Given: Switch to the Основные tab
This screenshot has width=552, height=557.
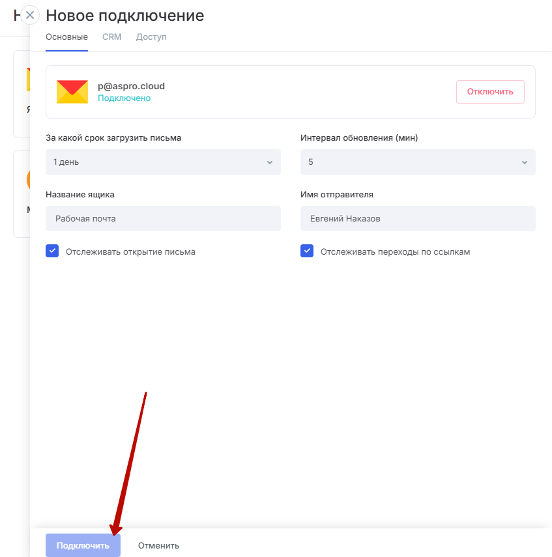Looking at the screenshot, I should coord(66,37).
